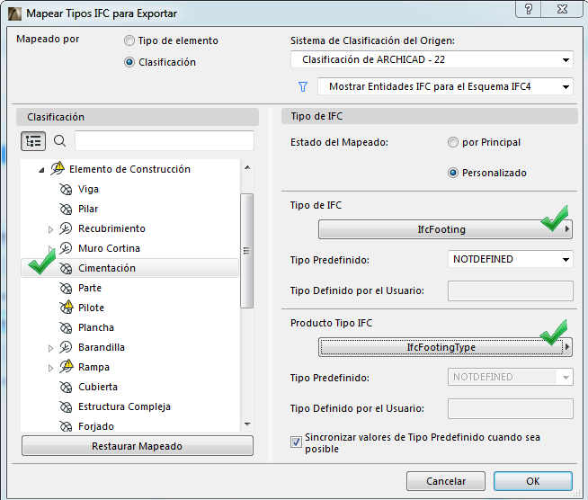Click the Viga classification icon
588x500 pixels.
[65, 189]
